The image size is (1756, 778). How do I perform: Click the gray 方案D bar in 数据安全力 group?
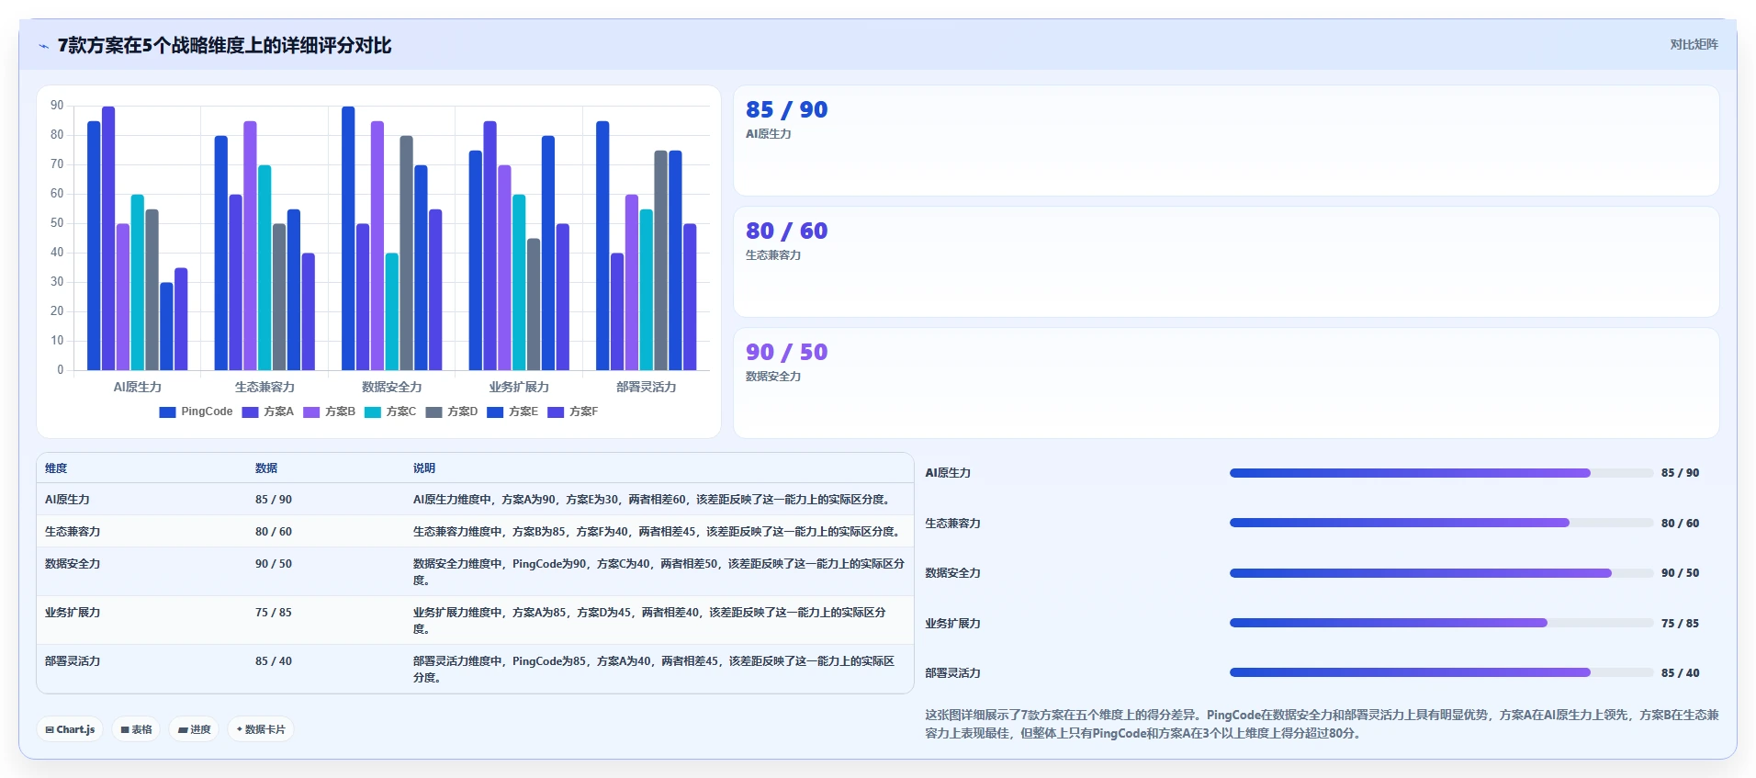coord(406,254)
